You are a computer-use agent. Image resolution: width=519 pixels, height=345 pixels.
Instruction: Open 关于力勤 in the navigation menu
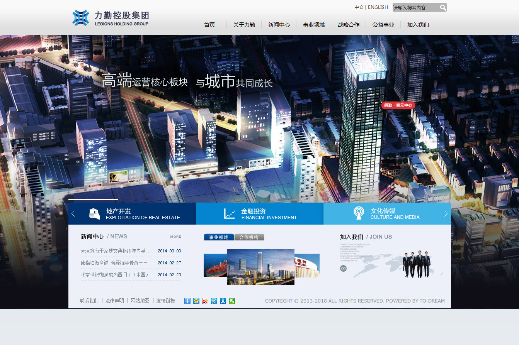[x=244, y=25]
